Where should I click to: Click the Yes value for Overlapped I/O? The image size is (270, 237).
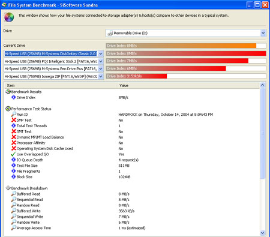click(x=121, y=154)
